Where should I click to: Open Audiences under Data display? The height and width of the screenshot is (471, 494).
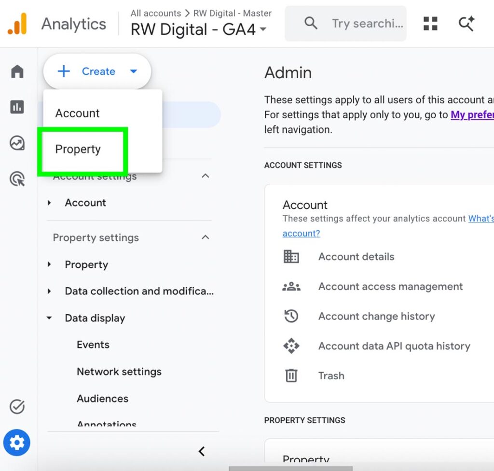[102, 399]
